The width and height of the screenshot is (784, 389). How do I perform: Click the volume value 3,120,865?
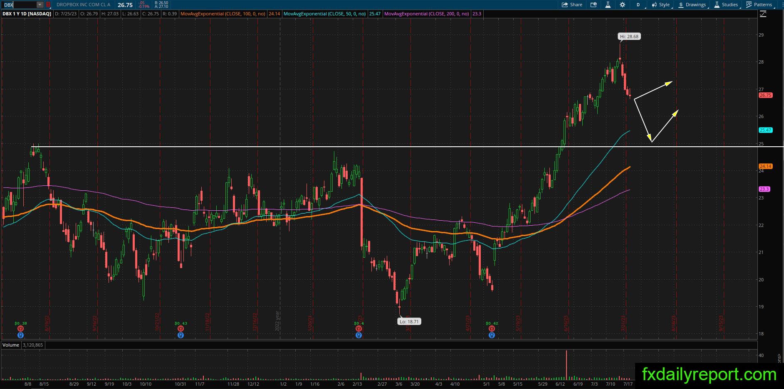click(x=33, y=345)
